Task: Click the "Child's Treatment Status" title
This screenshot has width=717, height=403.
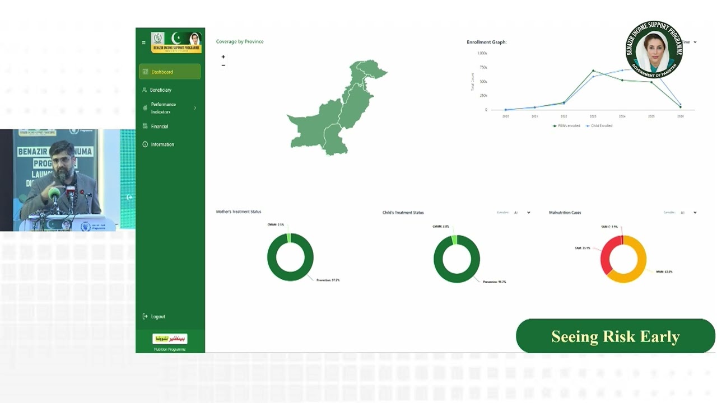Action: coord(403,213)
